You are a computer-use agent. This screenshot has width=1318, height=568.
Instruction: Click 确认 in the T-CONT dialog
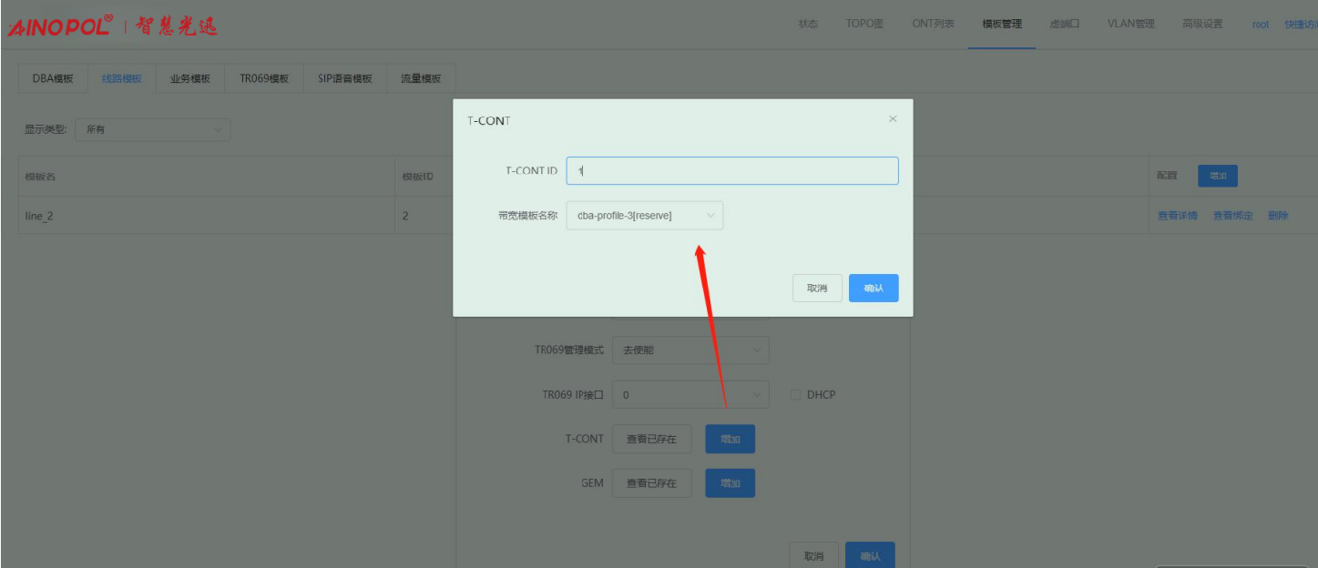pos(873,289)
